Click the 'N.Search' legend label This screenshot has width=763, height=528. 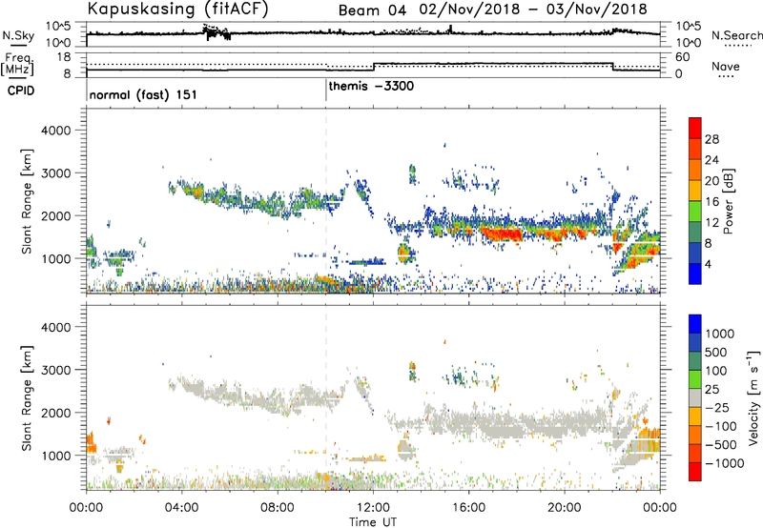736,35
